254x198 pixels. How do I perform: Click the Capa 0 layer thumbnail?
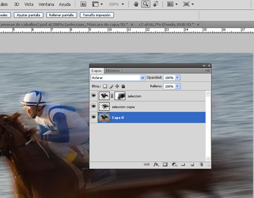tap(104, 117)
